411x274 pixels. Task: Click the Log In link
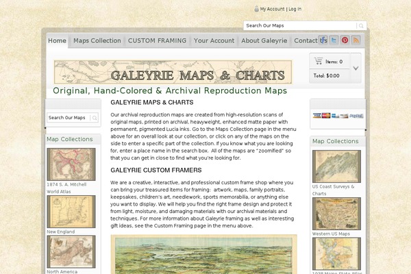[x=295, y=9]
